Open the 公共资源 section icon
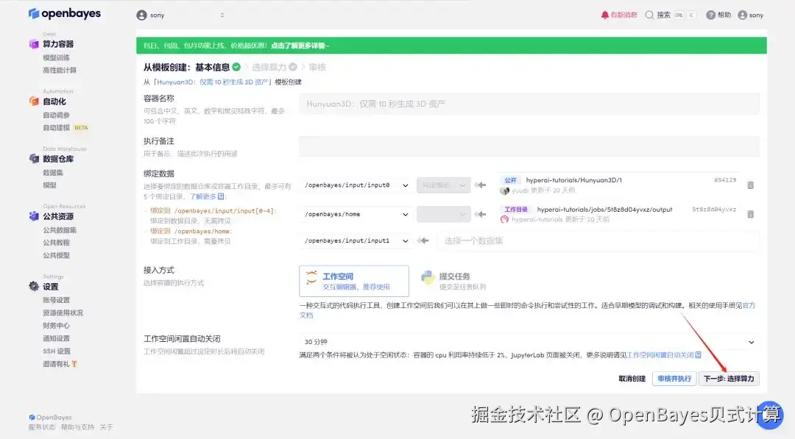Image resolution: width=795 pixels, height=439 pixels. [34, 216]
